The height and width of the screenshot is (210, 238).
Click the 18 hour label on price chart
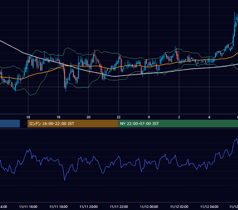coord(58,117)
